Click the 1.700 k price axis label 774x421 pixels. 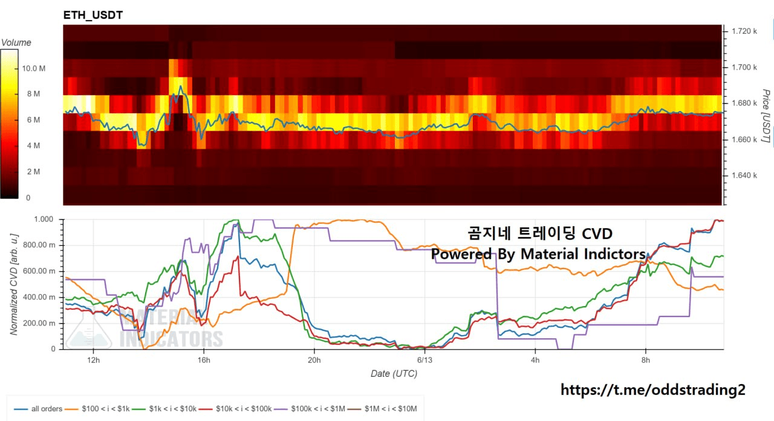(744, 67)
